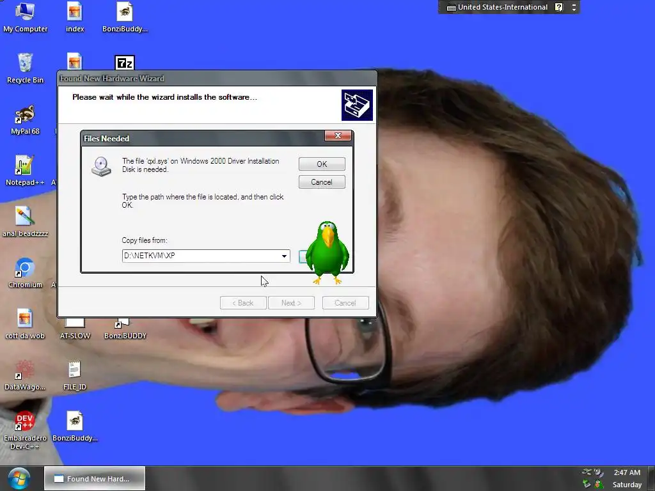This screenshot has height=491, width=655.
Task: Cancel the Files Needed dialog
Action: point(322,182)
